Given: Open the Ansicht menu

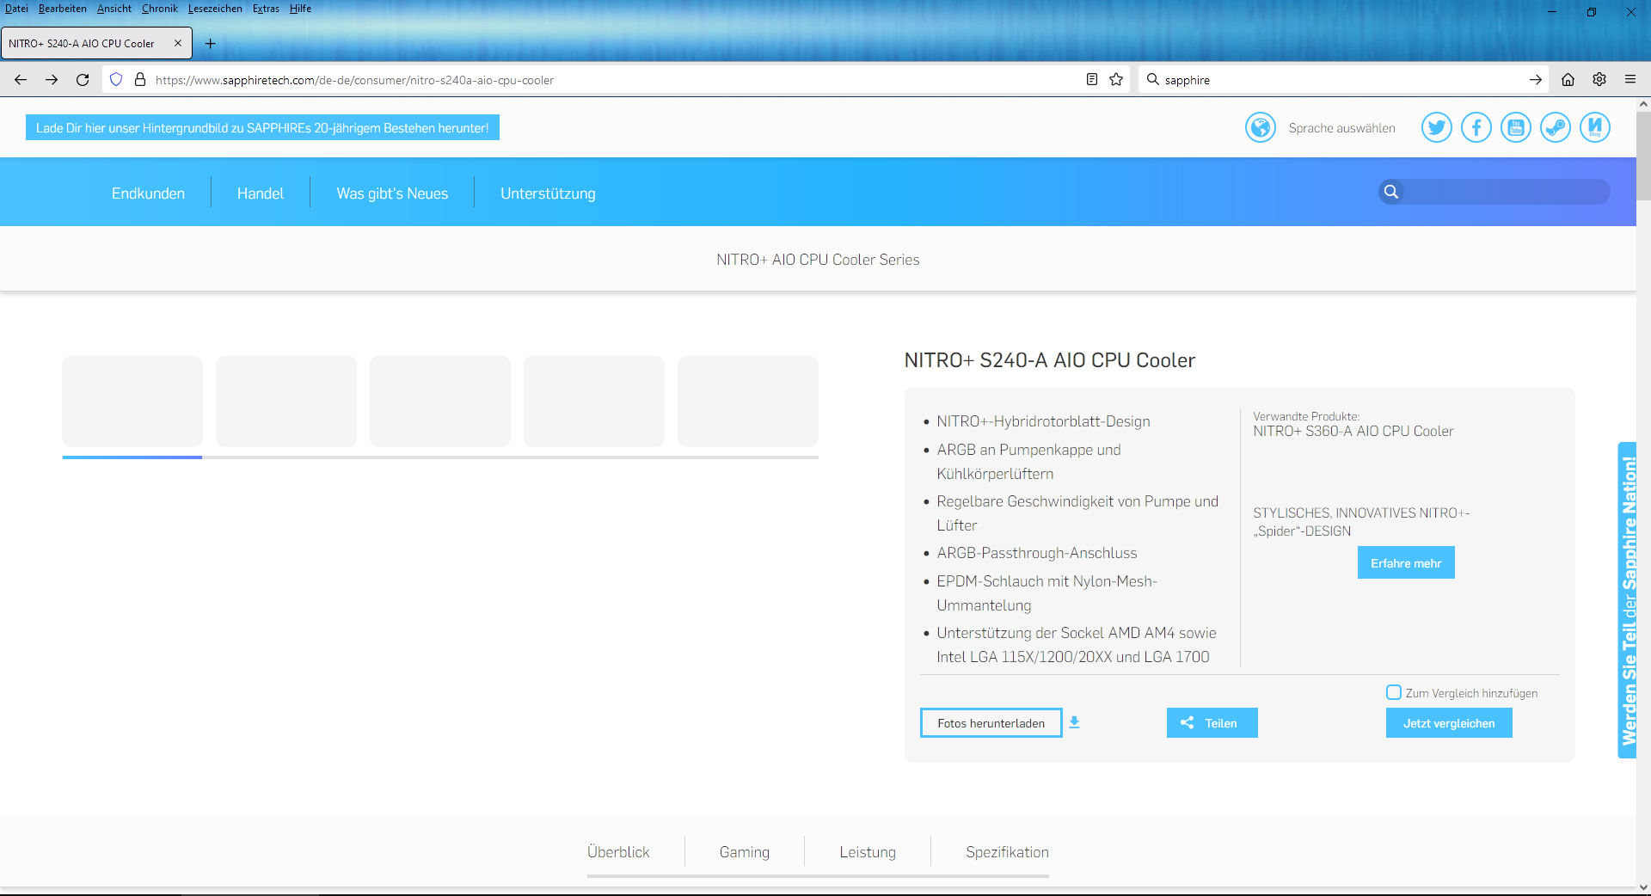Looking at the screenshot, I should (x=114, y=9).
